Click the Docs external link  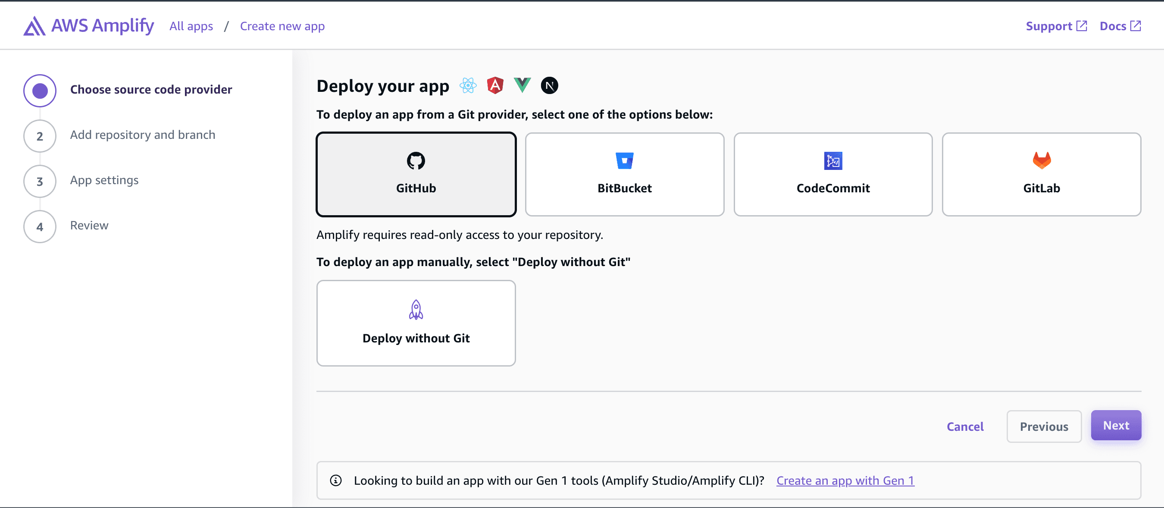click(1121, 25)
